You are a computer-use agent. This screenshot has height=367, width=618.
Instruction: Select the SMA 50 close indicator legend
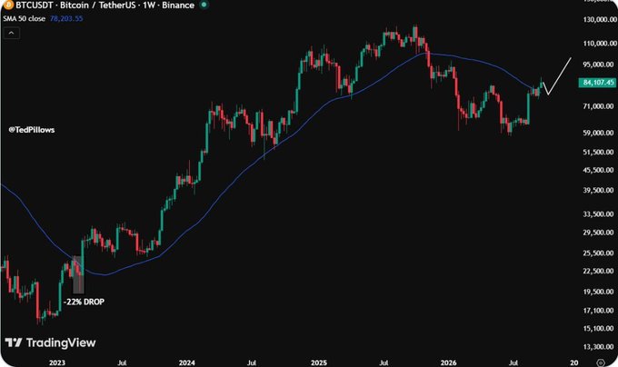coord(24,18)
